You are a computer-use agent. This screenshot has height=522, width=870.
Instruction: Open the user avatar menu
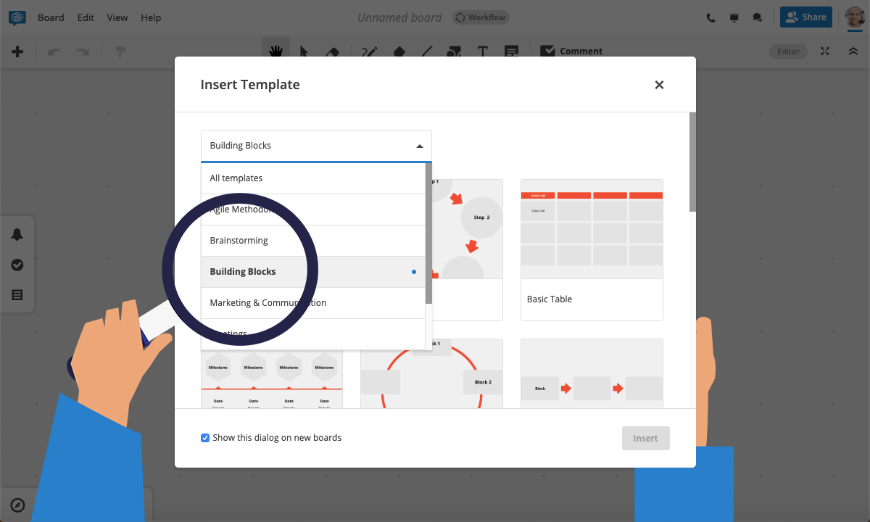click(855, 17)
